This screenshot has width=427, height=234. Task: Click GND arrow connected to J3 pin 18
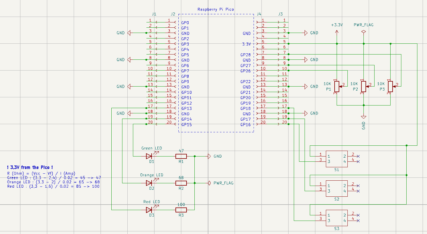click(306, 113)
